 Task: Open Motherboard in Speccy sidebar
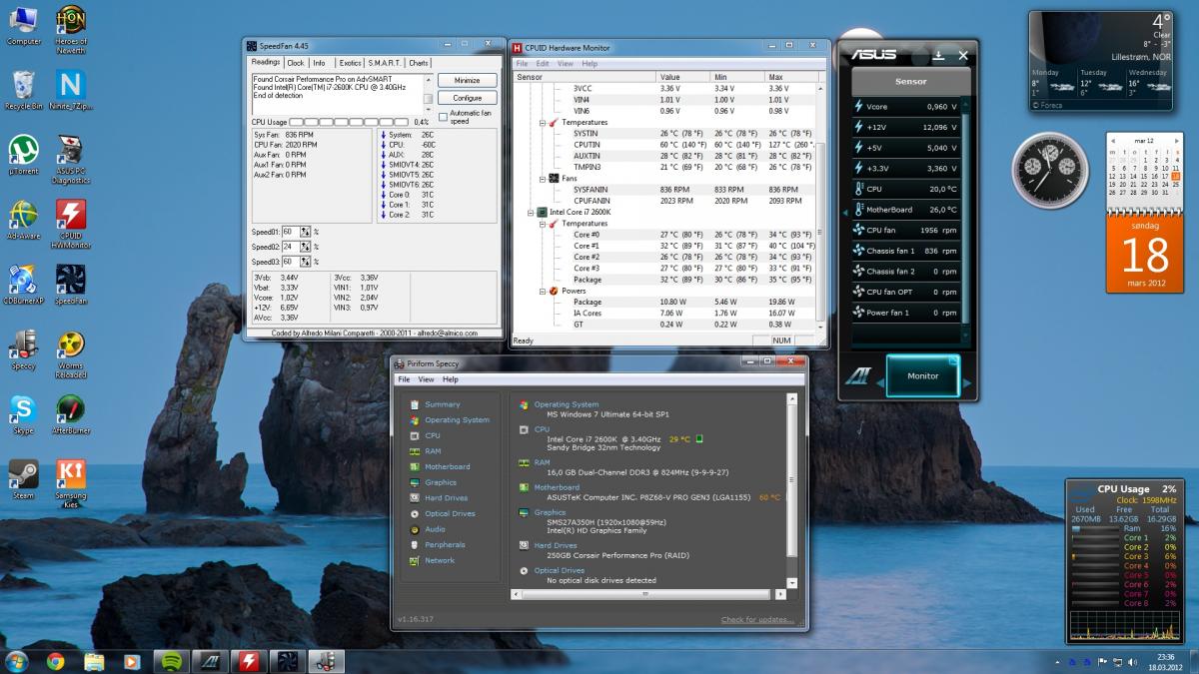(x=441, y=466)
